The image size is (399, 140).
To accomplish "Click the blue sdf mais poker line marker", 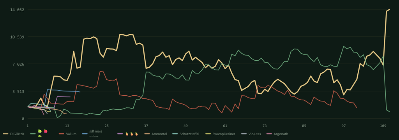I will (x=85, y=134).
